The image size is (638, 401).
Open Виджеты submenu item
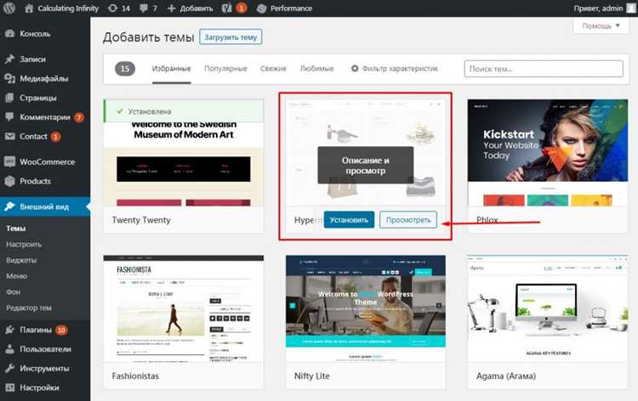(x=21, y=260)
